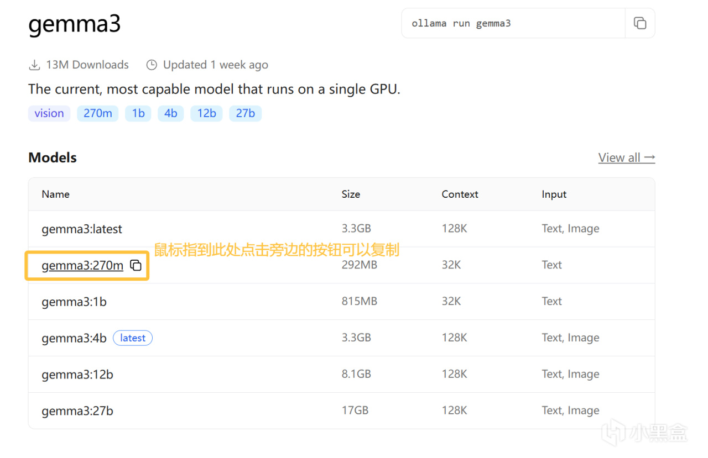This screenshot has width=708, height=458.
Task: Copy the ollama run gemma3 command
Action: coord(640,23)
